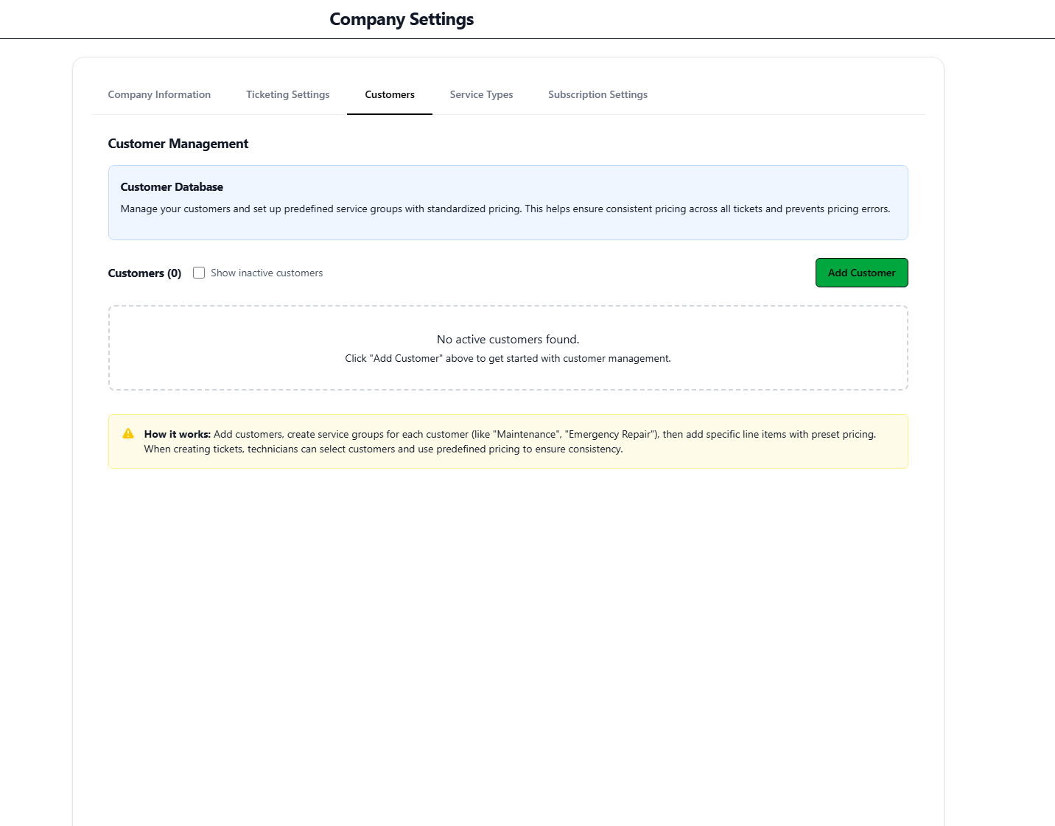
Task: Click the tab underline beneath Customers
Action: tap(389, 114)
